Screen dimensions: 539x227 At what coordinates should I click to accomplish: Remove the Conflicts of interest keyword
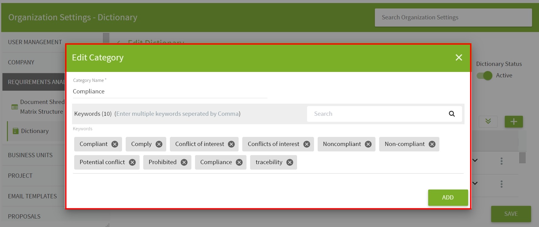click(307, 144)
